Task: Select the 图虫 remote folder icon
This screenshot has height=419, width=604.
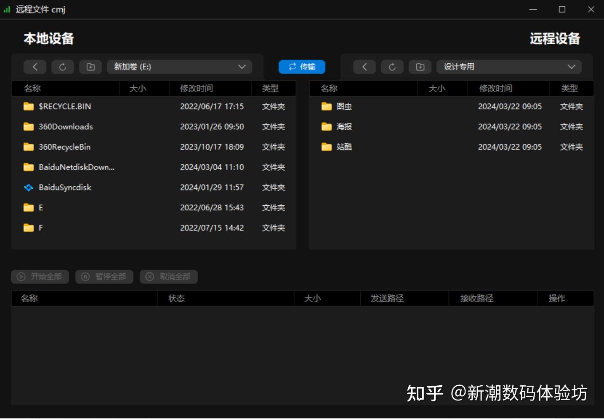Action: [327, 106]
